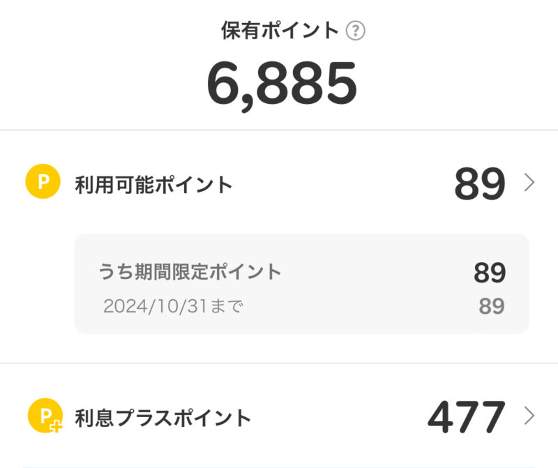Expand 利息プラスポイント using its right arrow
This screenshot has width=558, height=468.
pos(529,416)
